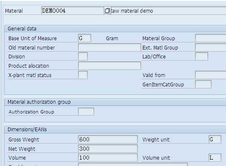This screenshot has width=226, height=166.
Task: Focus the Weight unit field G
Action: [215, 139]
